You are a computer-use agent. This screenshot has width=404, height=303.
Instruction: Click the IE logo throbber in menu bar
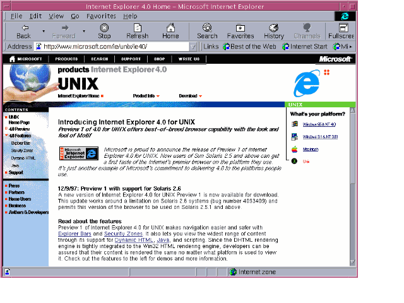345,16
